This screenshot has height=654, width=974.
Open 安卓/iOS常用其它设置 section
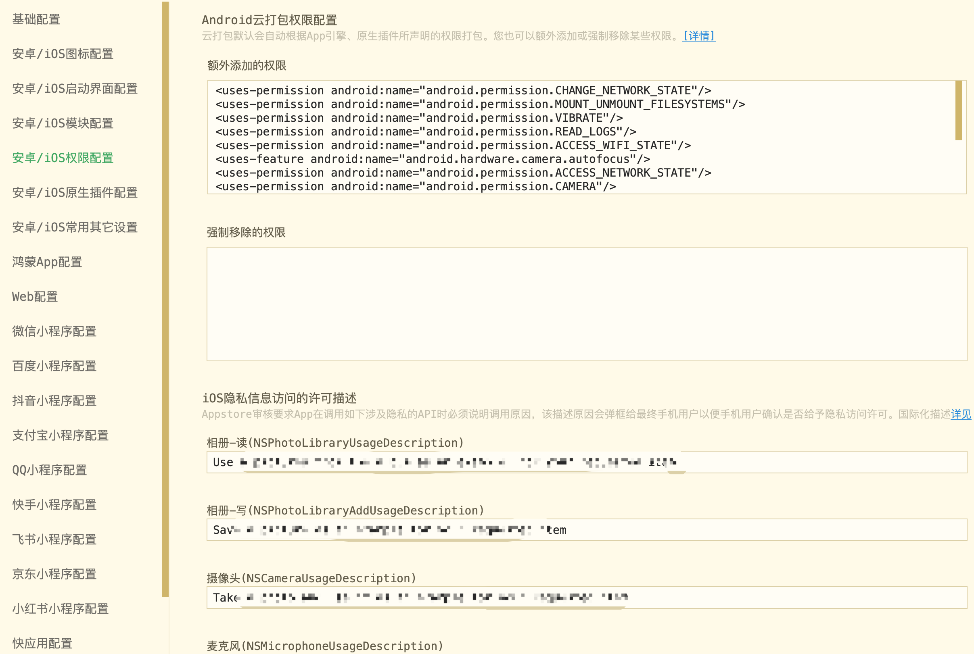[x=74, y=227]
